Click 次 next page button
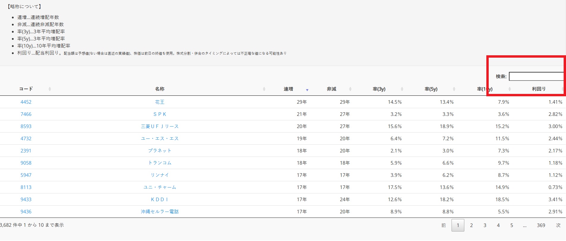This screenshot has height=241, width=566. click(x=558, y=226)
